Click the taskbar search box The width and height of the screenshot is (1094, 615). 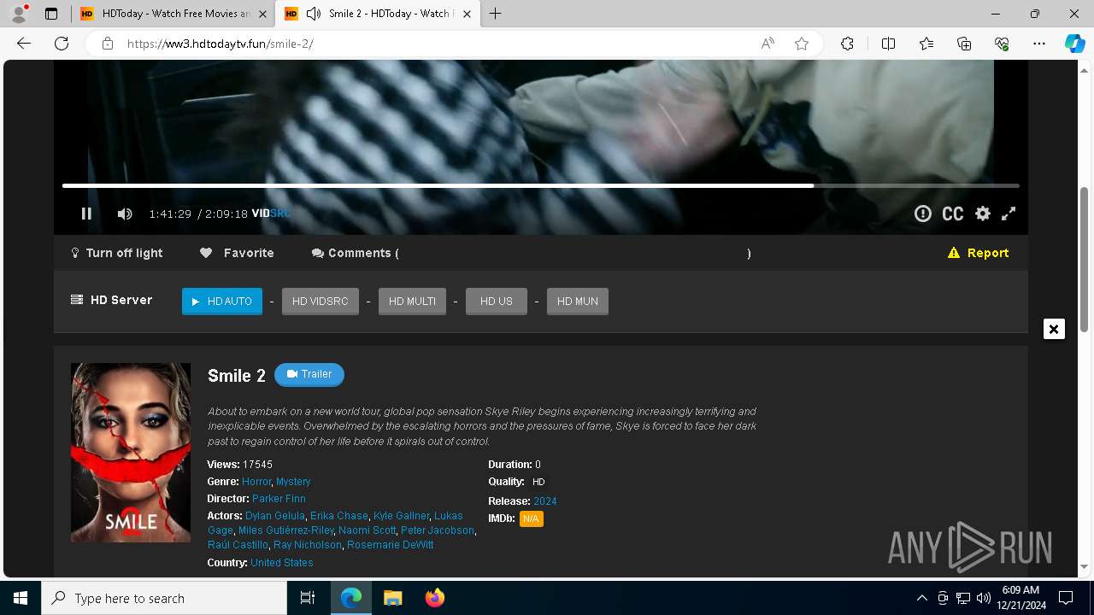[x=164, y=598]
